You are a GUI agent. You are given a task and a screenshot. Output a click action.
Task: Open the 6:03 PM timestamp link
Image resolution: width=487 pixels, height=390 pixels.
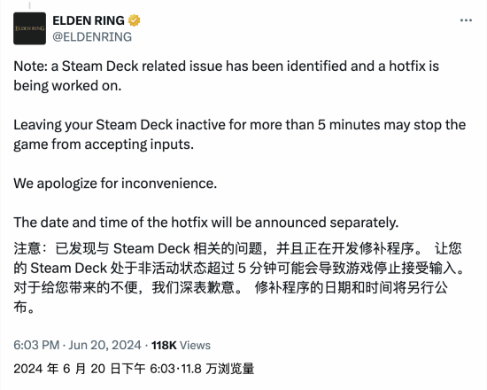(x=36, y=345)
